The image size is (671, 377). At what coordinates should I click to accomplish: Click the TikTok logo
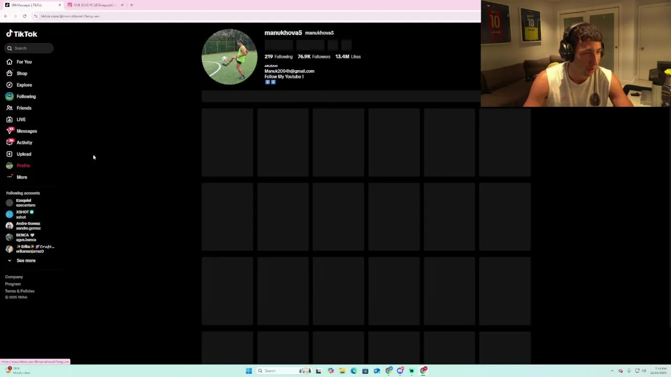[21, 34]
